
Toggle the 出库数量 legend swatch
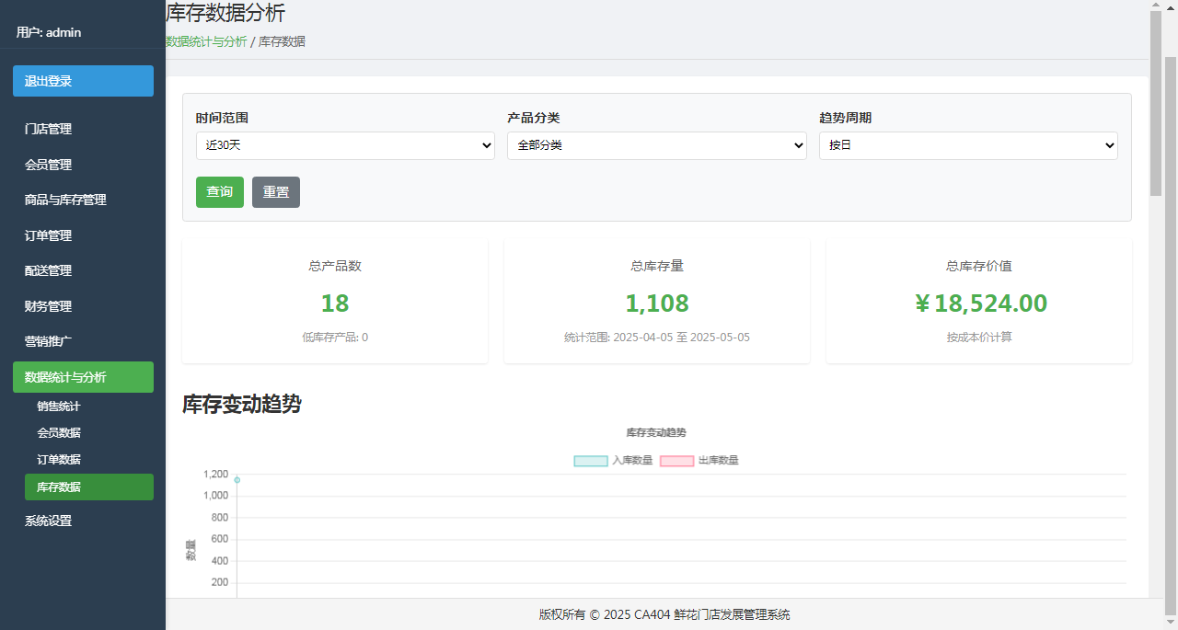[676, 461]
